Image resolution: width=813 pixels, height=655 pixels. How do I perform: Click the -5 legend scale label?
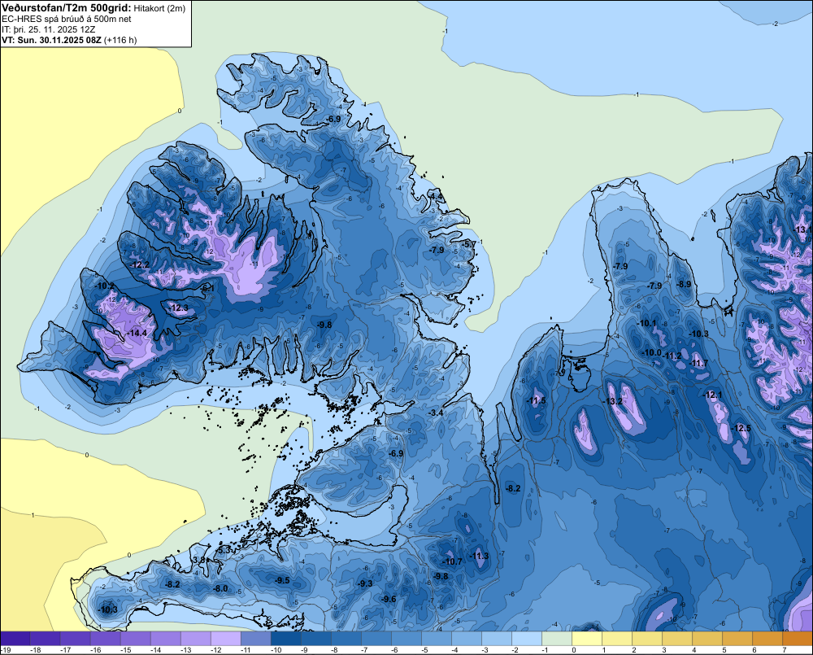[426, 650]
